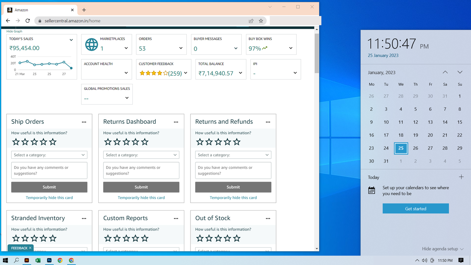Open Ship Orders card three-dots menu
Image resolution: width=471 pixels, height=265 pixels.
coord(84,122)
